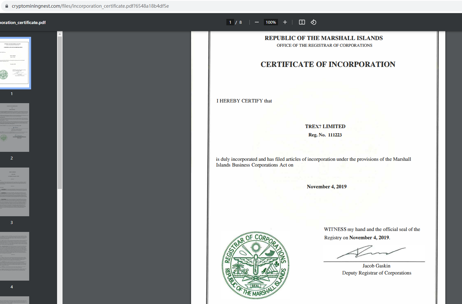Click the 'TREX7 LIMITED' company name
462x304 pixels.
[x=325, y=127]
